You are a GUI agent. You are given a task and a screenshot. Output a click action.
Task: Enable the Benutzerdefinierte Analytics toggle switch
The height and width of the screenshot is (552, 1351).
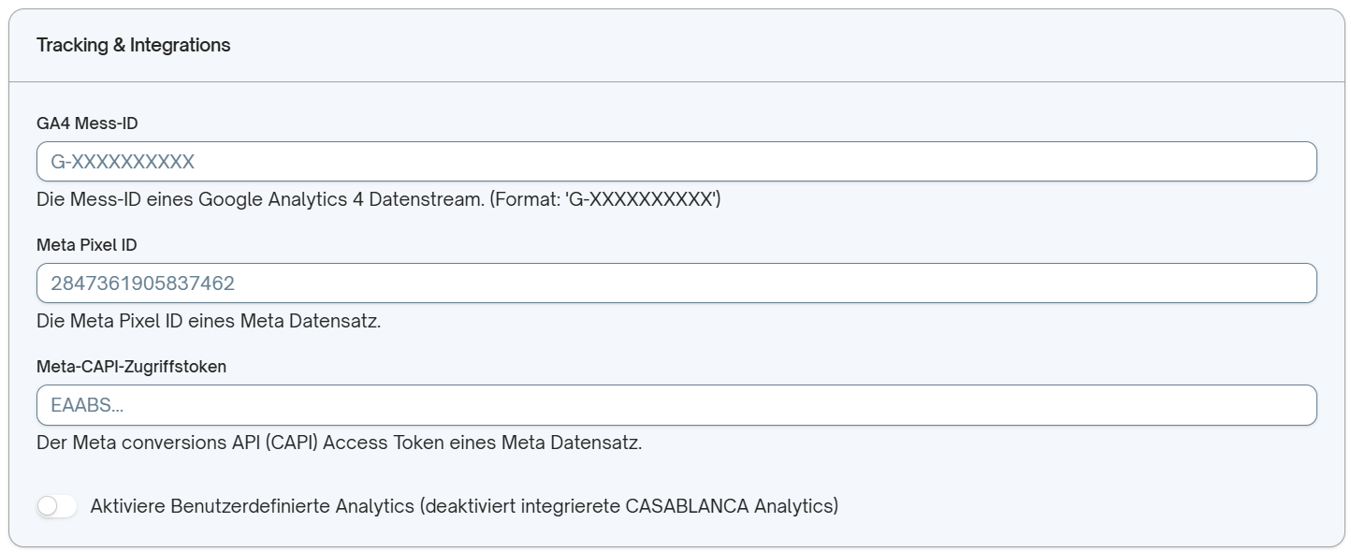56,506
